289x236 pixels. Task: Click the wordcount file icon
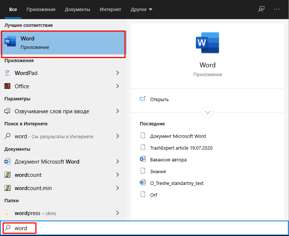click(7, 175)
